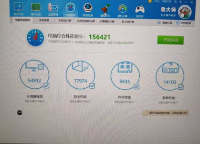Open the title bar dropdown menu arrow

181,2
